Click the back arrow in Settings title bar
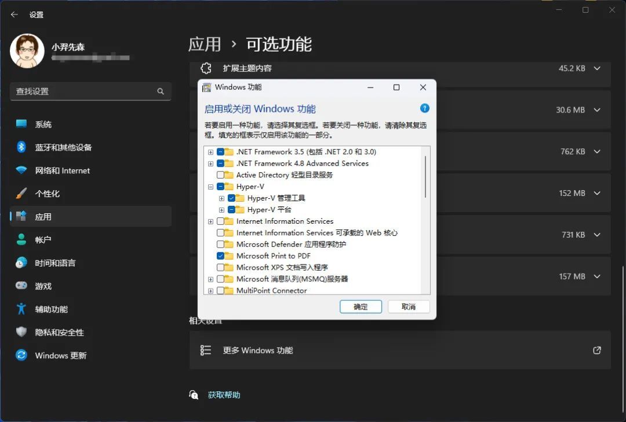 click(14, 14)
